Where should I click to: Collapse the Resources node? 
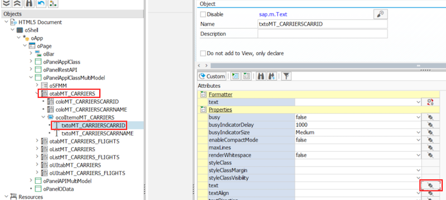coord(7,197)
